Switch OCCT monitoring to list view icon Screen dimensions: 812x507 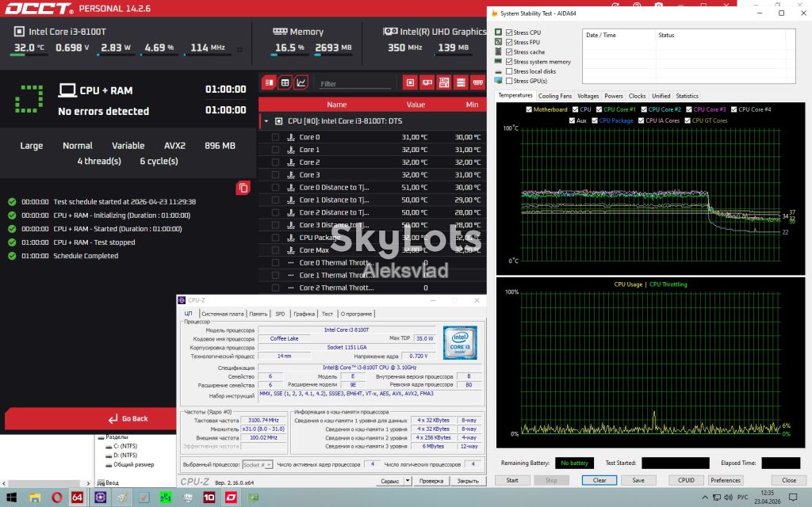point(269,82)
